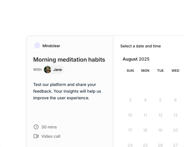
Task: Select August 3 on the calendar
Action: click(130, 100)
